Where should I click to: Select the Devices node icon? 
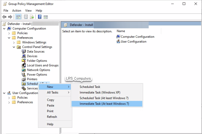click(24, 56)
